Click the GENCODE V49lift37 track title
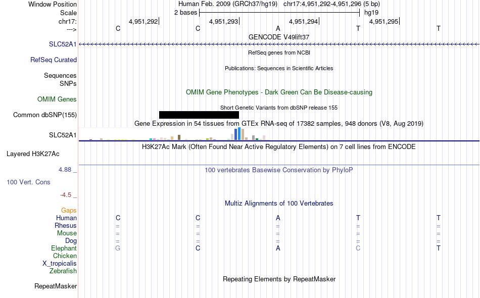The width and height of the screenshot is (480, 298). [x=279, y=37]
